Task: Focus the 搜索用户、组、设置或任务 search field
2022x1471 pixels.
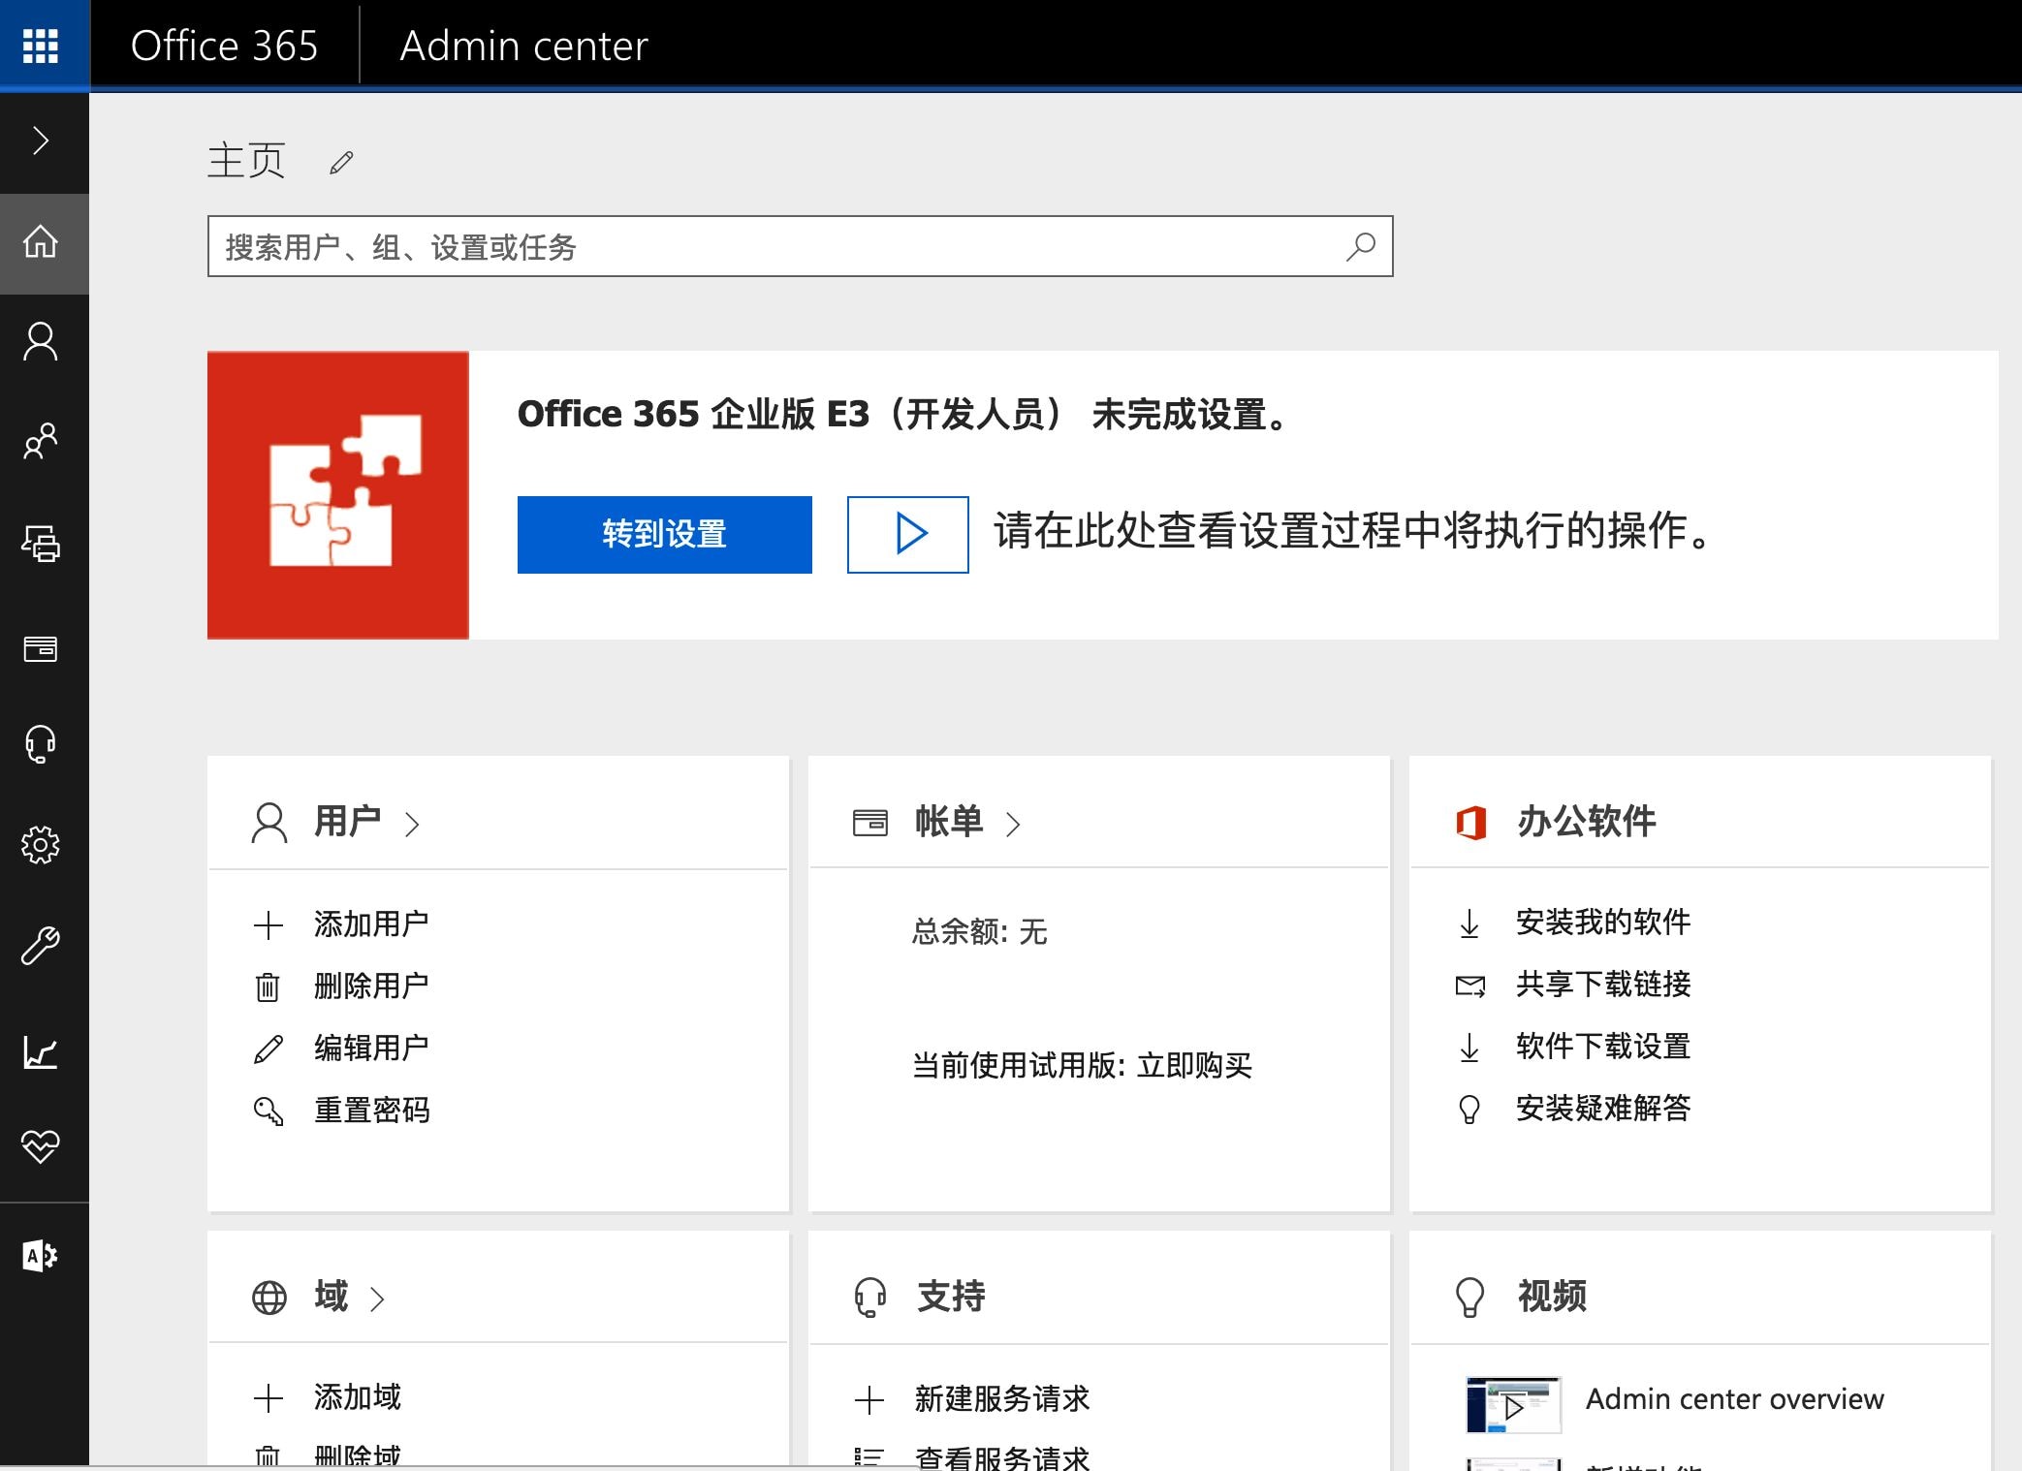Action: pos(800,246)
